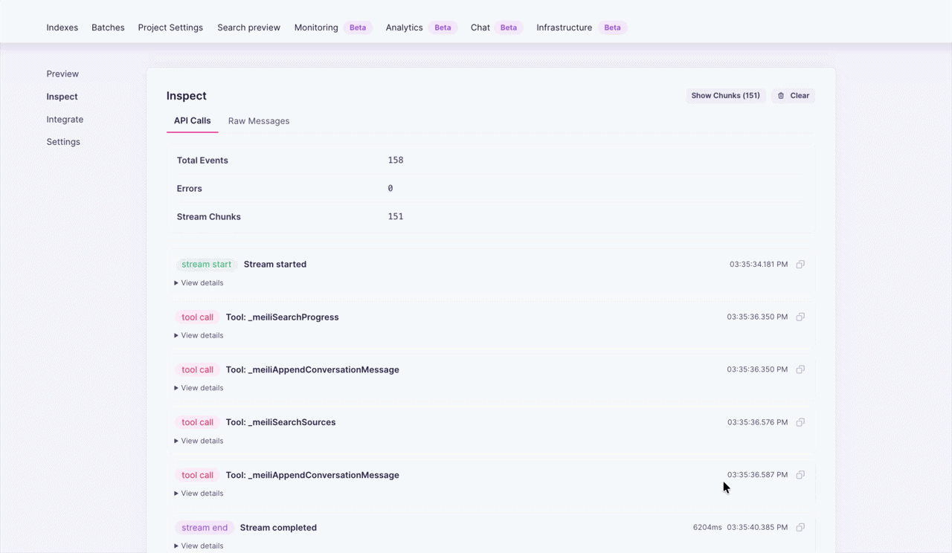
Task: Switch to the Raw Messages tab
Action: coord(259,120)
